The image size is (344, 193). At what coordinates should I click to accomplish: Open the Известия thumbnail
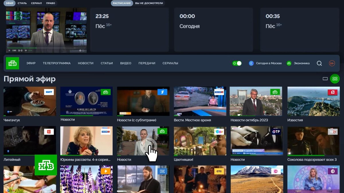point(314,101)
